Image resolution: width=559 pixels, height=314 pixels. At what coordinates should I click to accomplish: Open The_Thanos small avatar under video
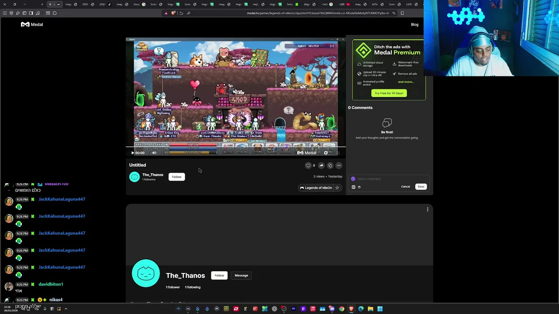point(135,177)
